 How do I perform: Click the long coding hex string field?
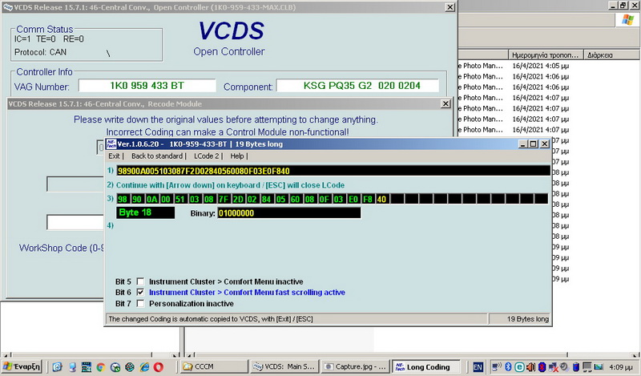click(x=333, y=171)
